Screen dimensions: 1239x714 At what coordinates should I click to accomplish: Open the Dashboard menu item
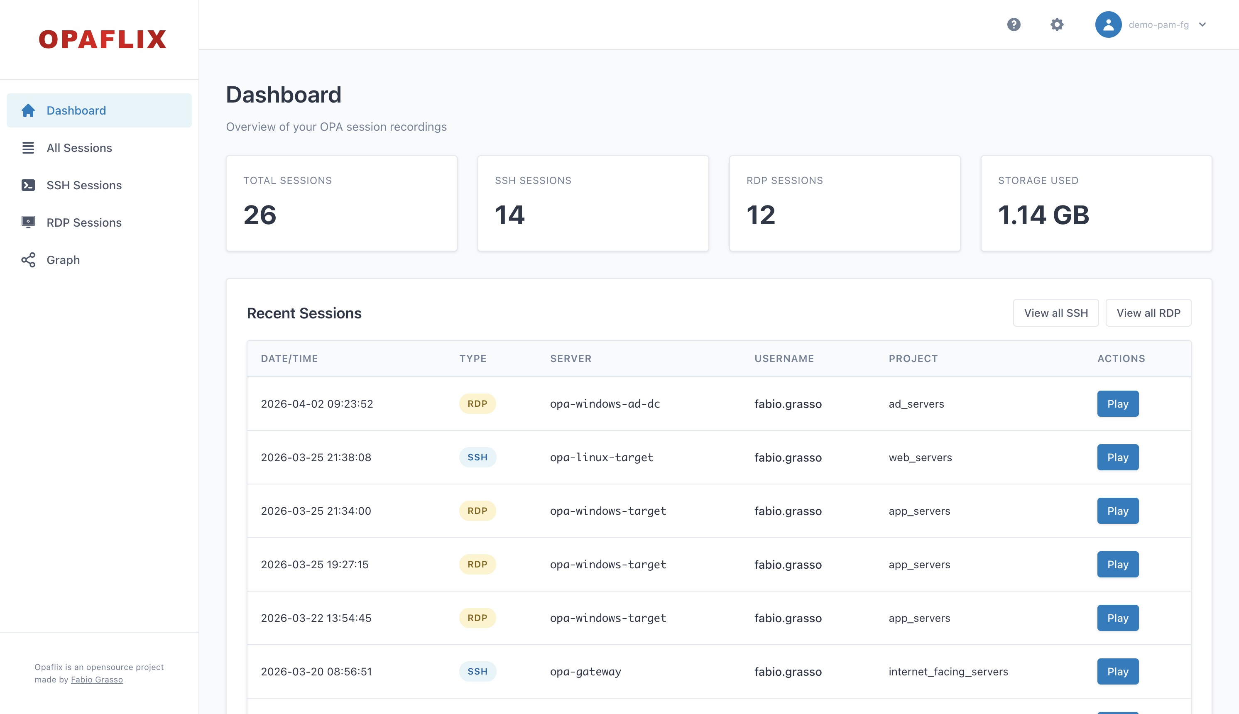[x=99, y=110]
